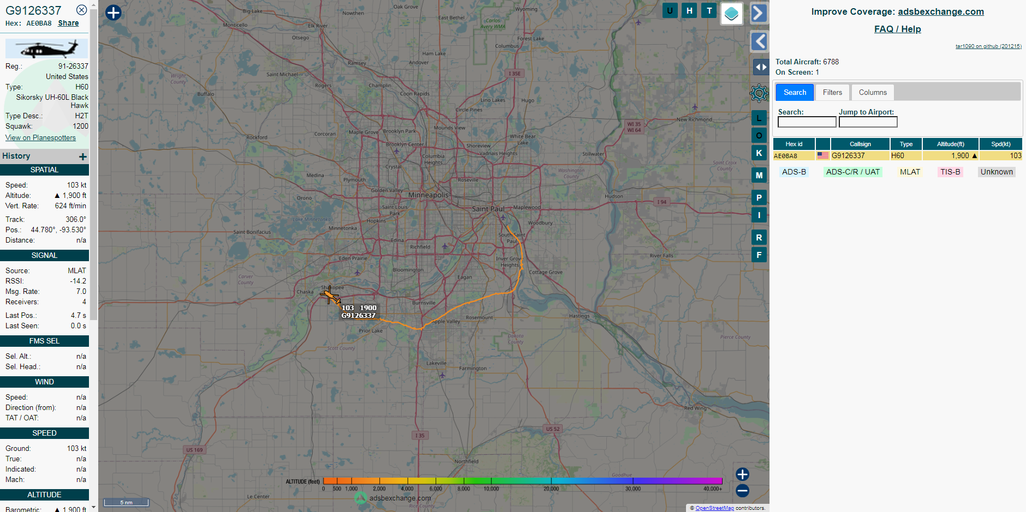Viewport: 1026px width, 512px height.
Task: Expand the History section plus icon
Action: [83, 156]
